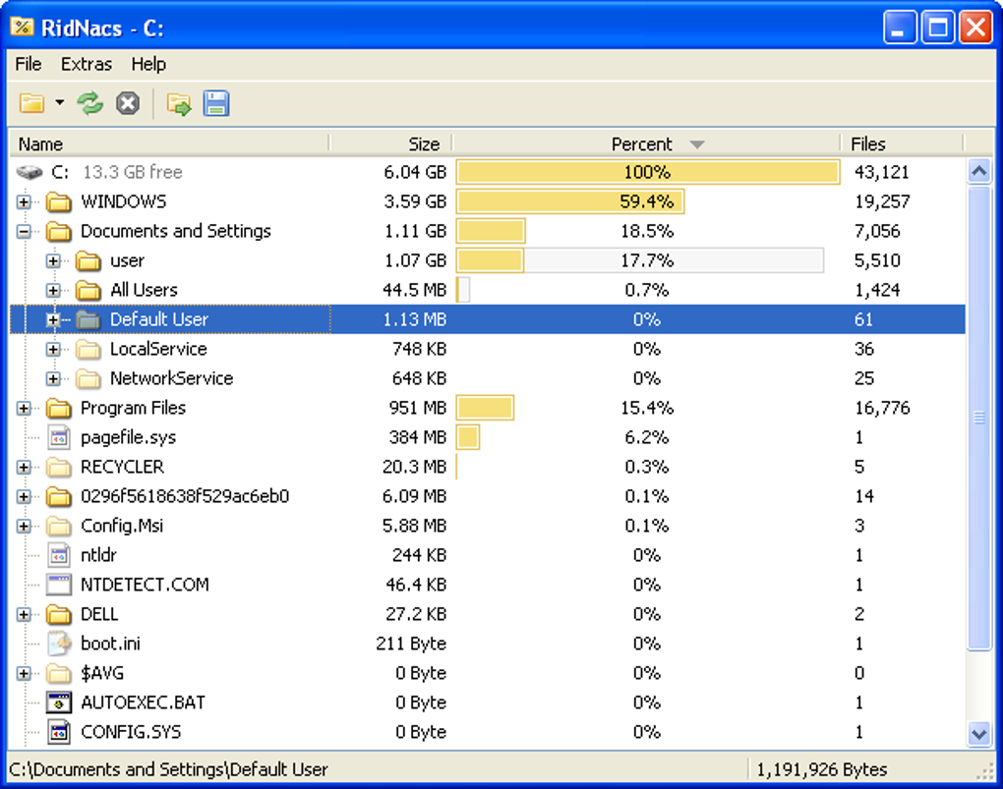1003x789 pixels.
Task: Click the green refresh scan icon
Action: click(90, 103)
